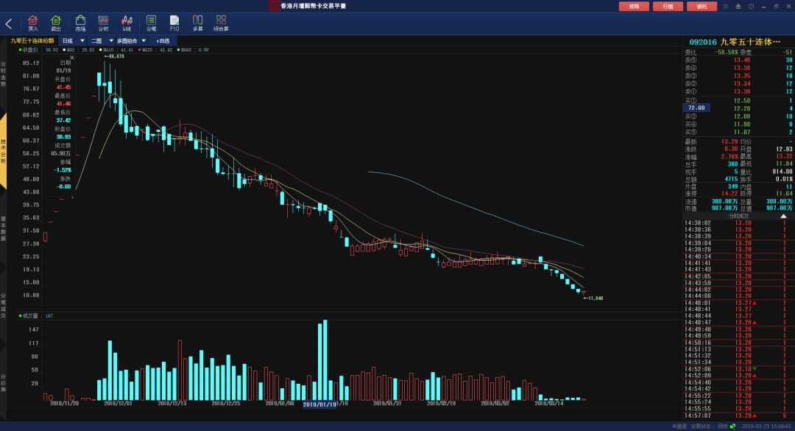Click the 14:52:06 trade at 13.10
The width and height of the screenshot is (795, 431).
738,369
